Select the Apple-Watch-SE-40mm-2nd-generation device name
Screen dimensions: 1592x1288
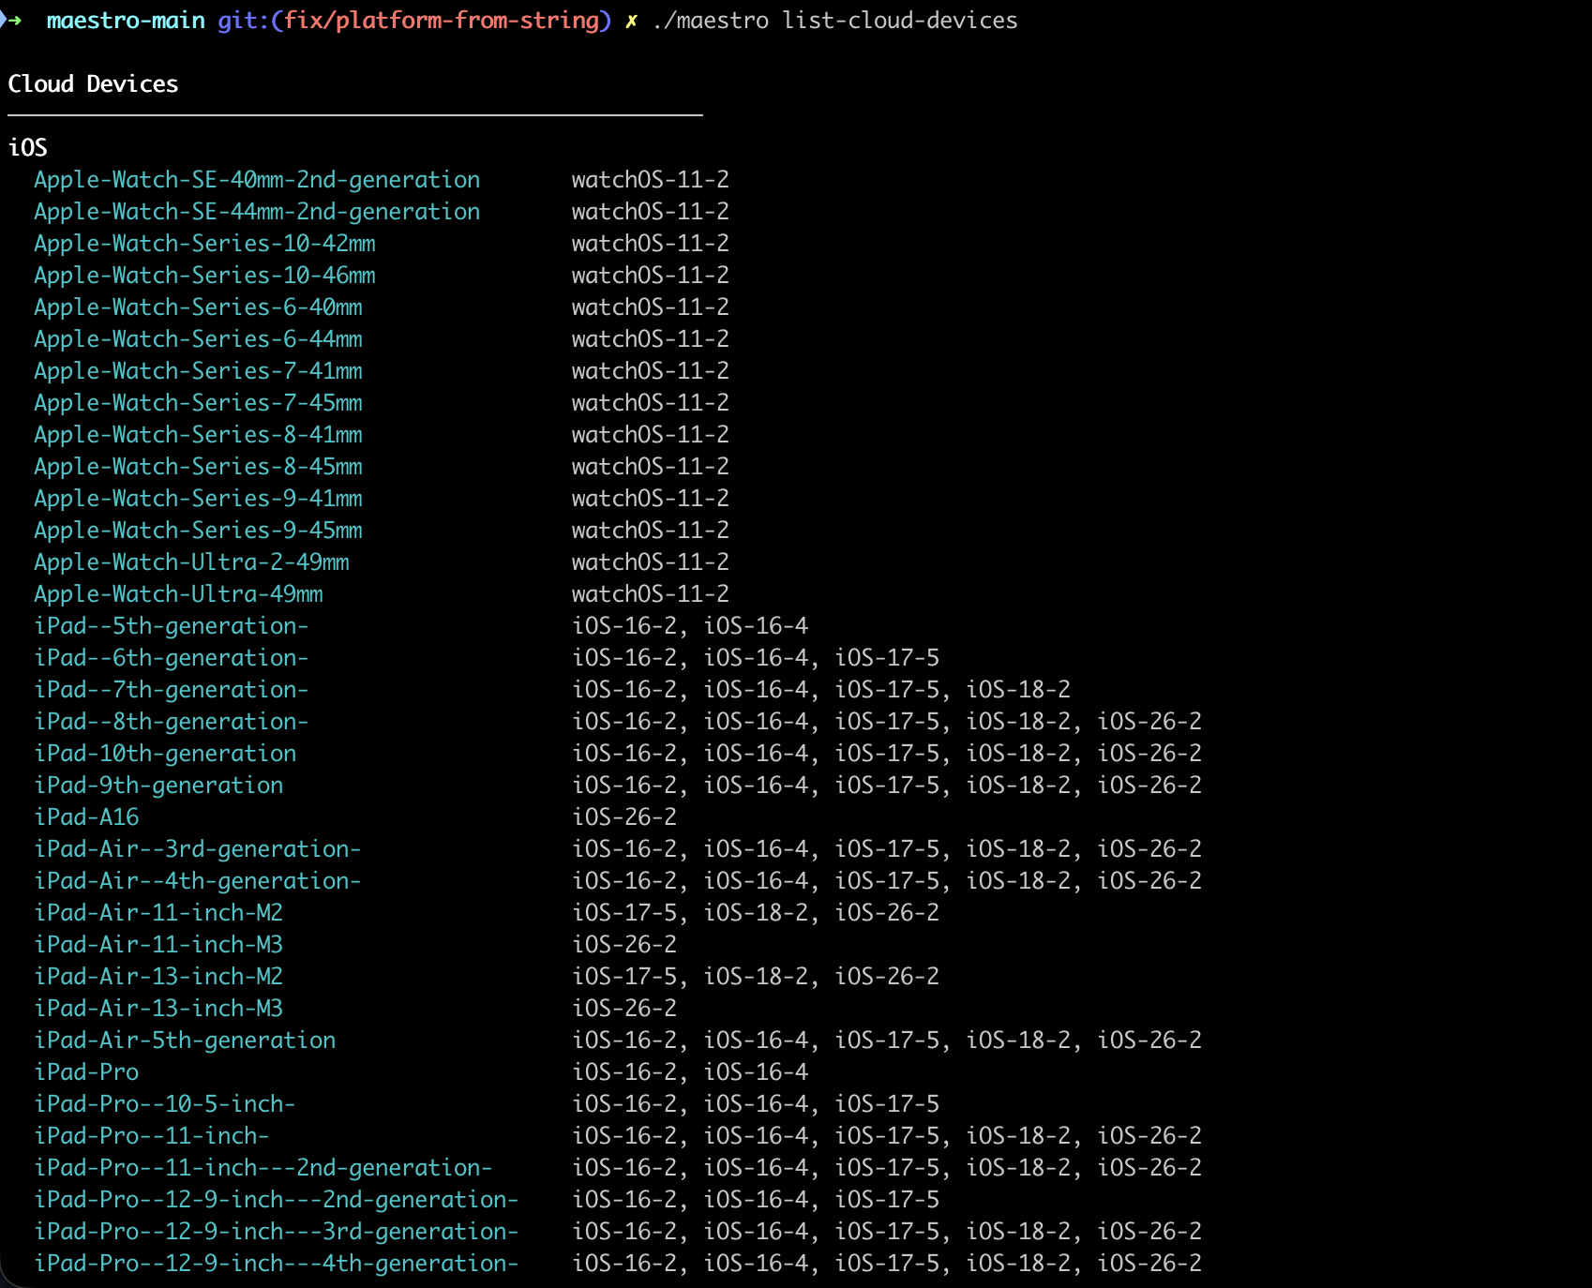pyautogui.click(x=257, y=180)
